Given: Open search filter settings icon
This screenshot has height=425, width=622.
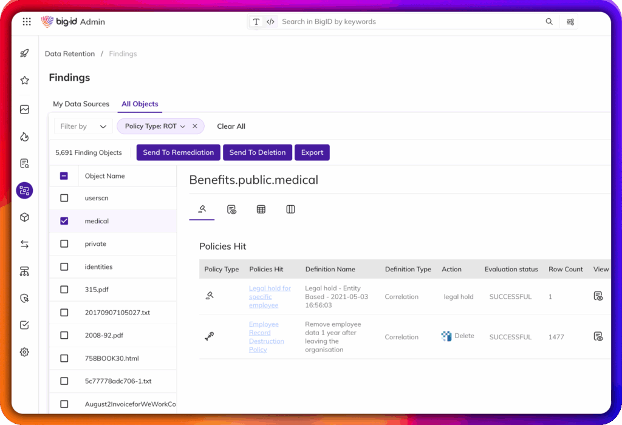Looking at the screenshot, I should pos(570,22).
